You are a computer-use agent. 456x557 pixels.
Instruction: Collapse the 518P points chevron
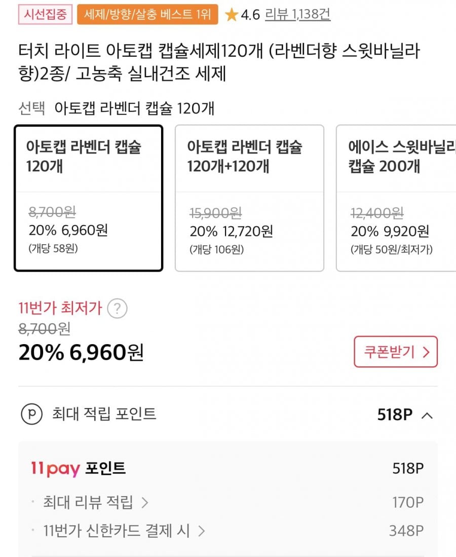click(427, 416)
